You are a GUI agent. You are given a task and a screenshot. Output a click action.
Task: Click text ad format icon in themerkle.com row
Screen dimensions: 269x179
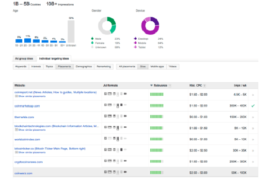tap(105, 116)
